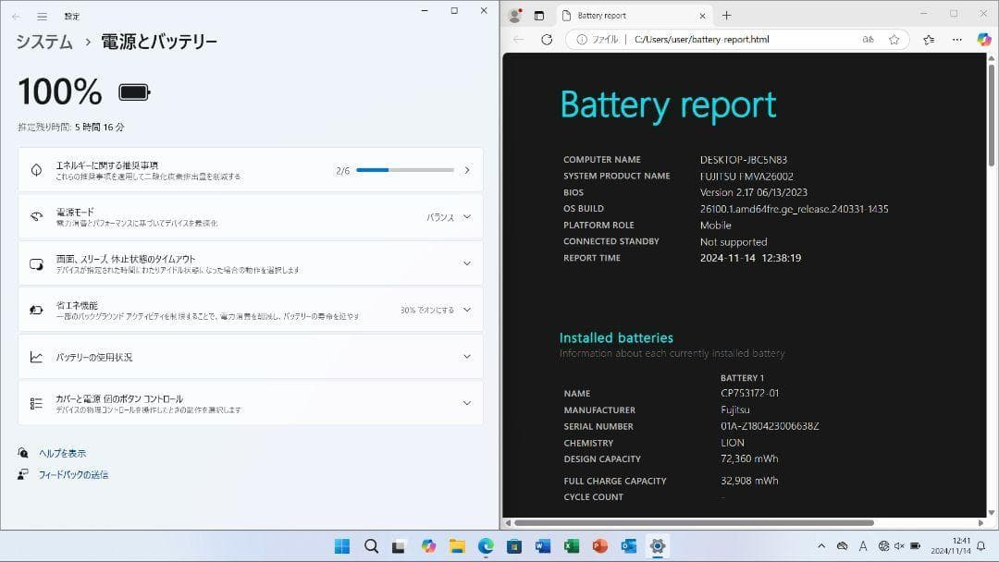Launch Word from the taskbar
The width and height of the screenshot is (999, 562).
[542, 545]
